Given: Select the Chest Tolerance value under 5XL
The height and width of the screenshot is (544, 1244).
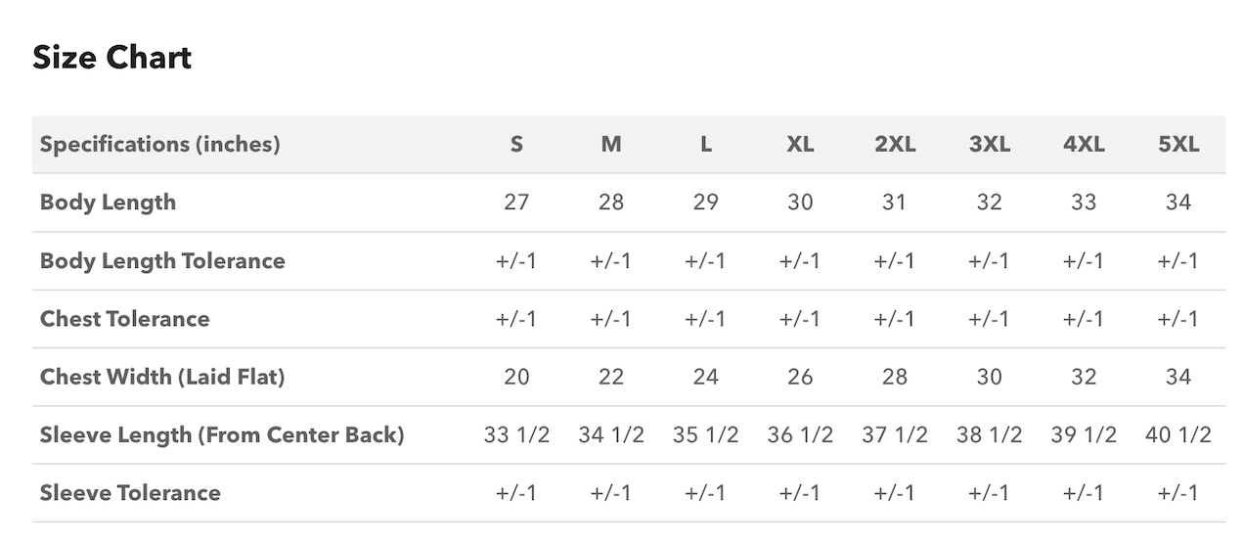Looking at the screenshot, I should (1178, 319).
